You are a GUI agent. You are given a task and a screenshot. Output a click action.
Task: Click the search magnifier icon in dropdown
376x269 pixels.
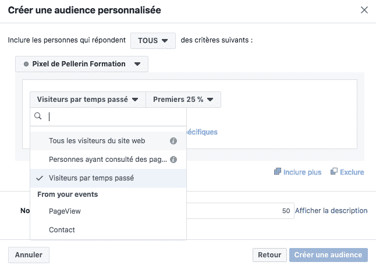38,116
